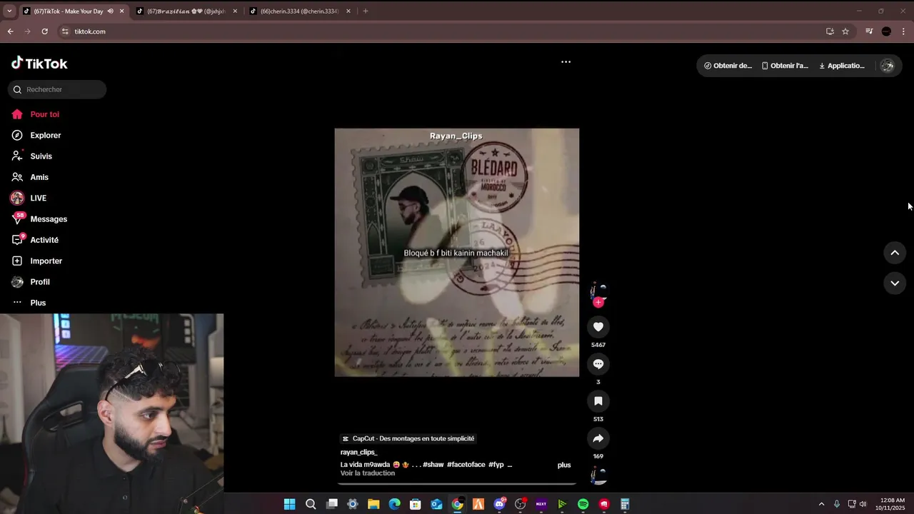Show hidden system tray icons

821,504
